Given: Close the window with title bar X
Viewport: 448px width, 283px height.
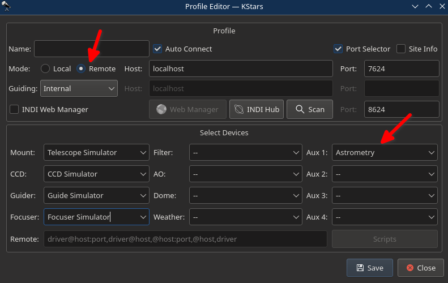Looking at the screenshot, I should coord(442,6).
